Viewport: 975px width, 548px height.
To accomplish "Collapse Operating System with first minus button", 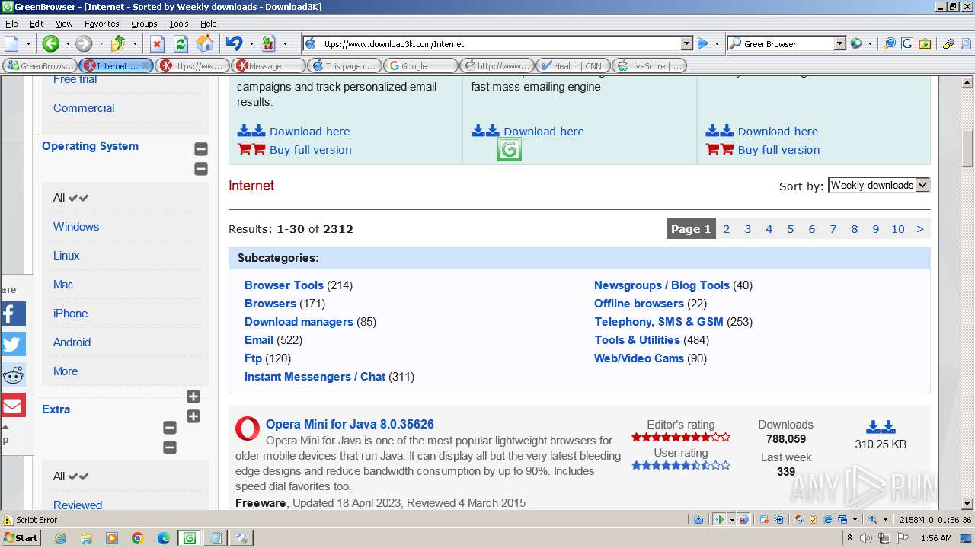I will 201,149.
